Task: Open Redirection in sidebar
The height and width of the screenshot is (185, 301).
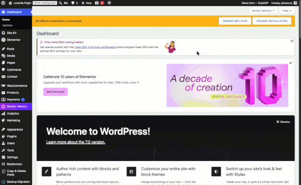Action: (x=16, y=164)
